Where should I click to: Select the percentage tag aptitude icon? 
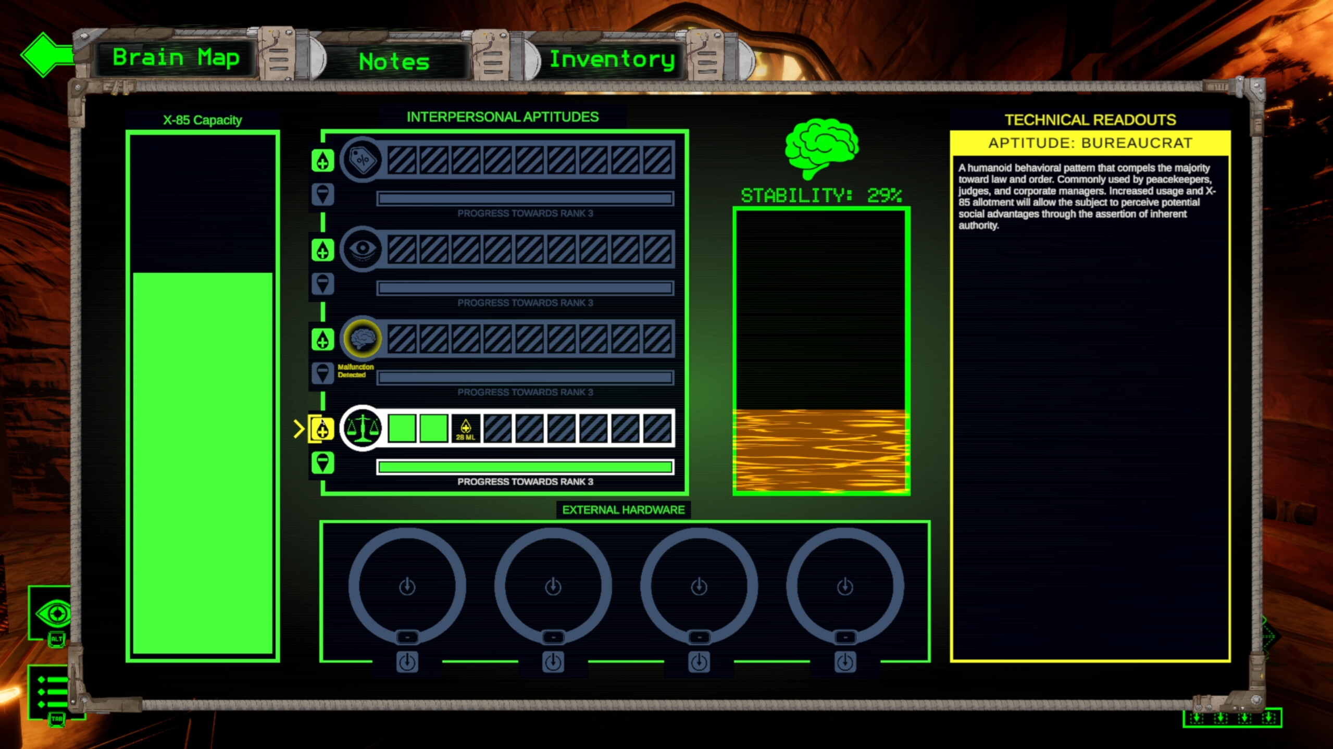tap(363, 160)
